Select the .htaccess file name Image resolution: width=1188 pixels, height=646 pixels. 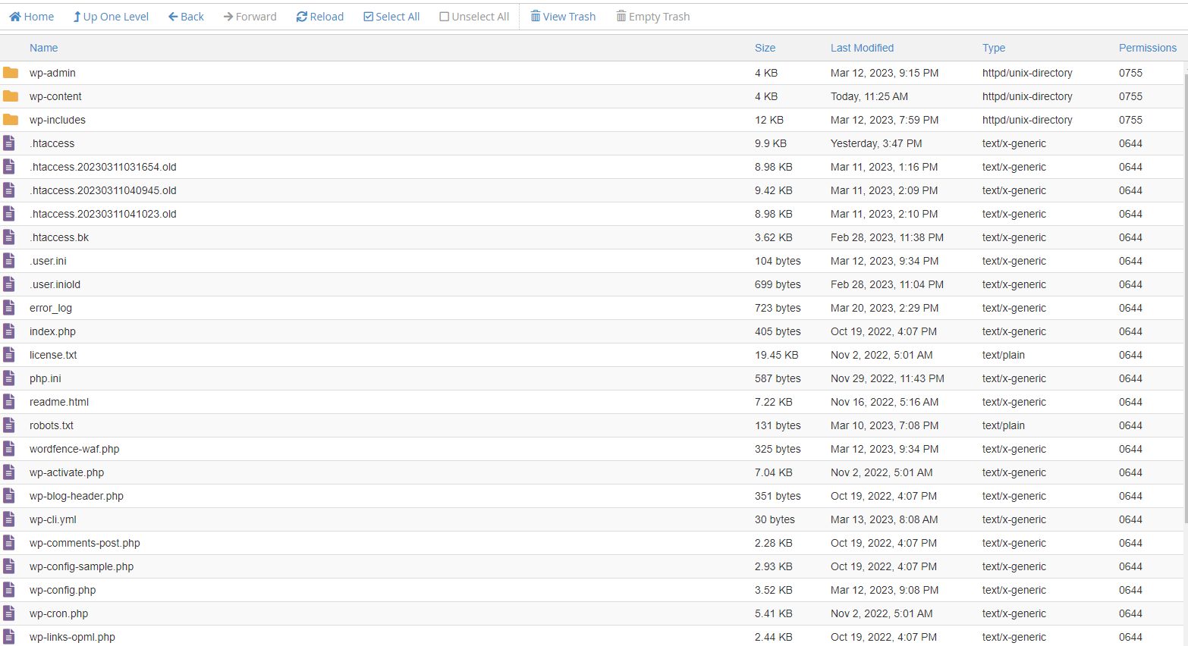[52, 143]
